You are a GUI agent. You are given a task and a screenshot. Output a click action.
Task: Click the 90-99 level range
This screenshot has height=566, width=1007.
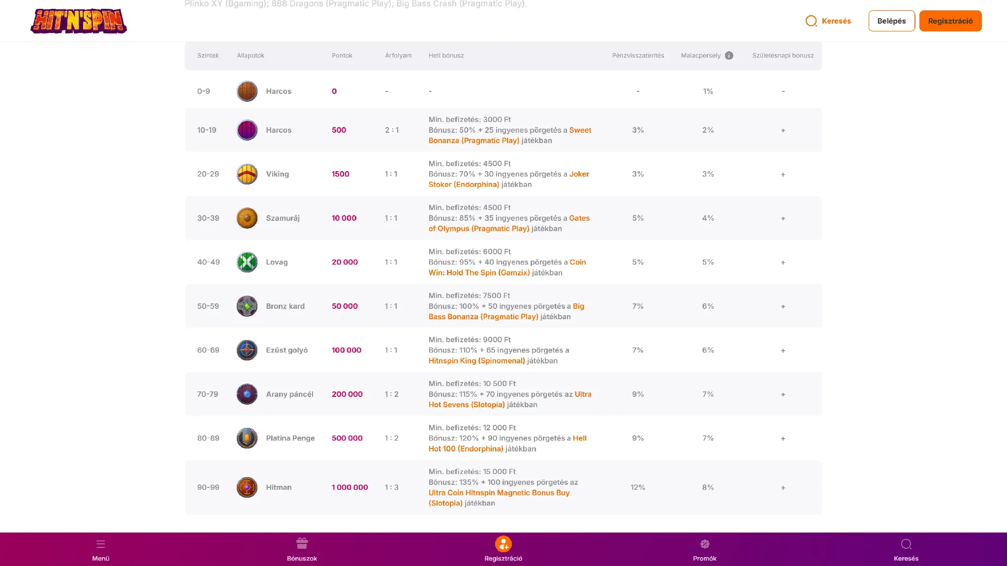point(208,487)
